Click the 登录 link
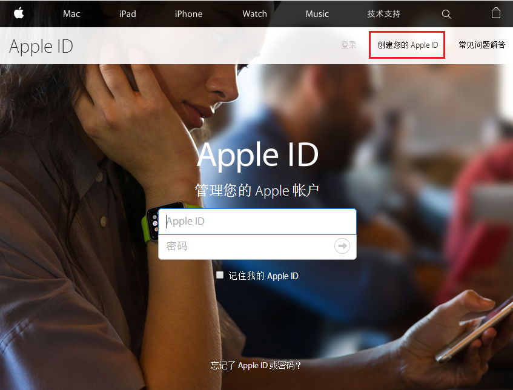 [349, 45]
